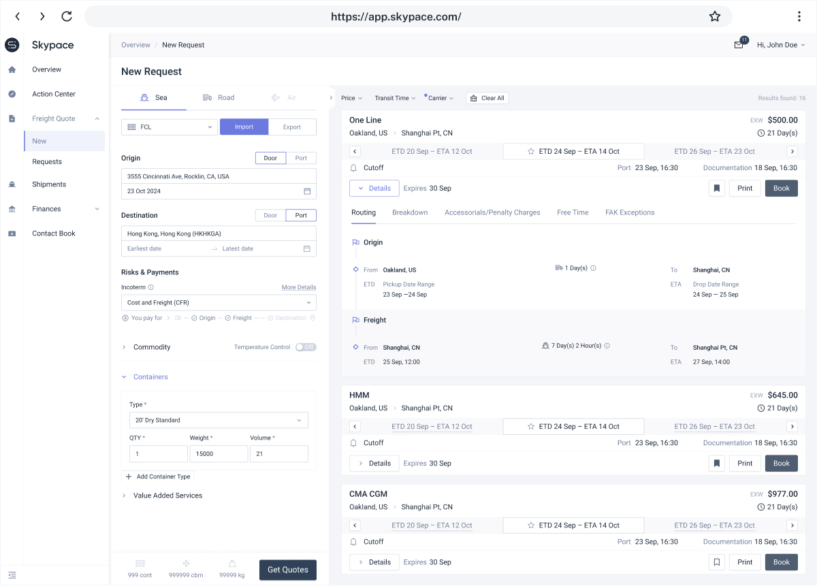The image size is (817, 586).
Task: Open Incoterm Cost and Freight dropdown
Action: coord(219,303)
